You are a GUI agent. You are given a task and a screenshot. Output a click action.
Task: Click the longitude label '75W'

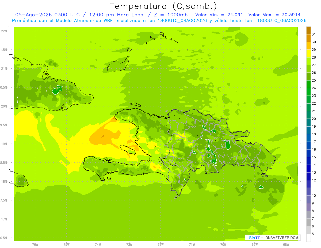pos(66,244)
